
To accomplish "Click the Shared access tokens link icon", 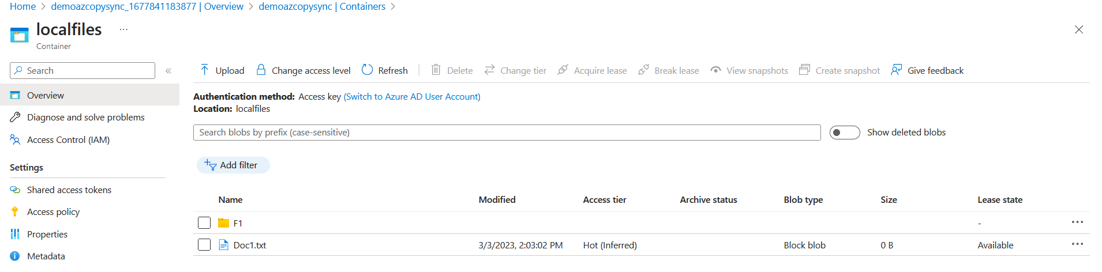I will click(15, 190).
